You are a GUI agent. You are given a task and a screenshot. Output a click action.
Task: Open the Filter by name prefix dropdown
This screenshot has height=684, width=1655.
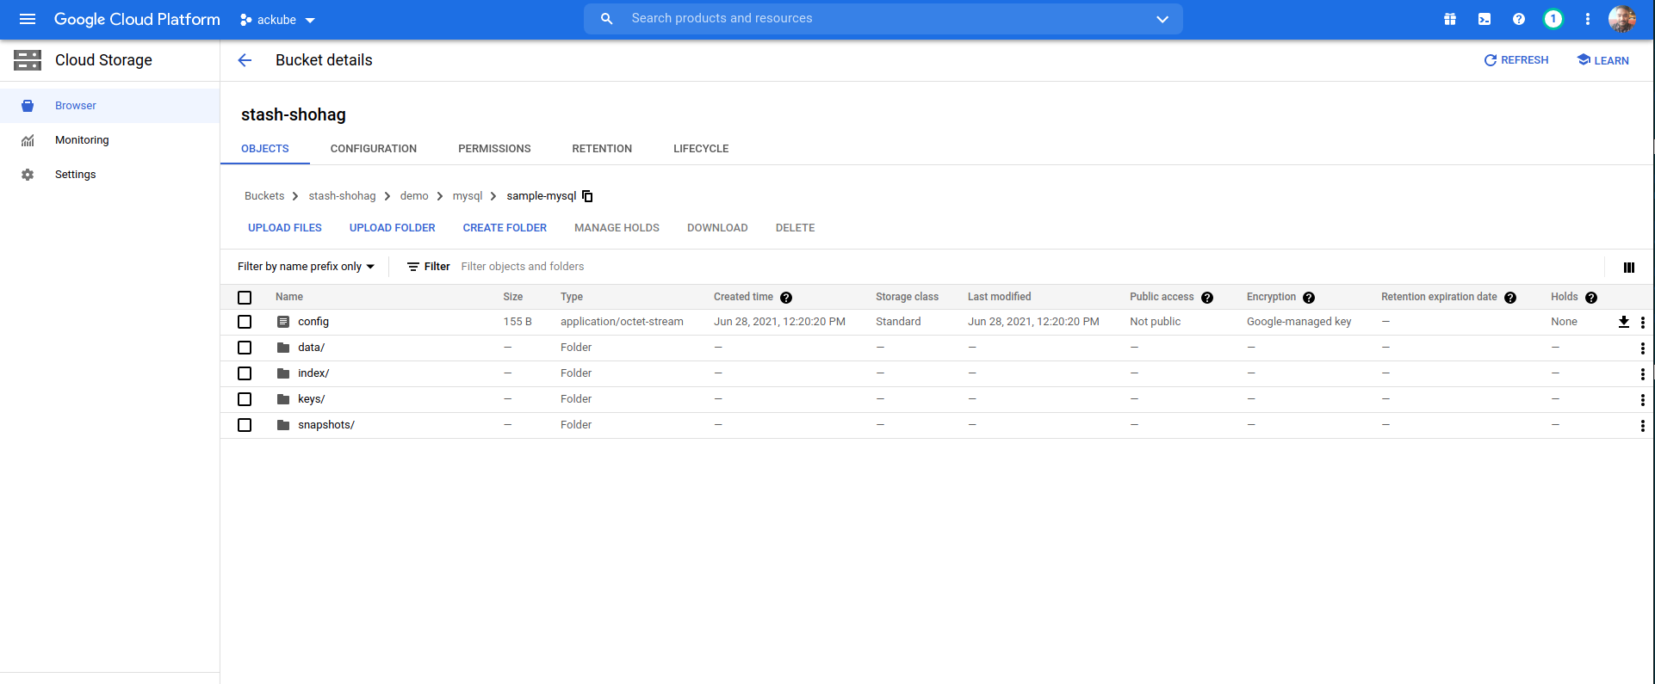click(306, 267)
